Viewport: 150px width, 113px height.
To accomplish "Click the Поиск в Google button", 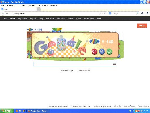I will pos(67,71).
